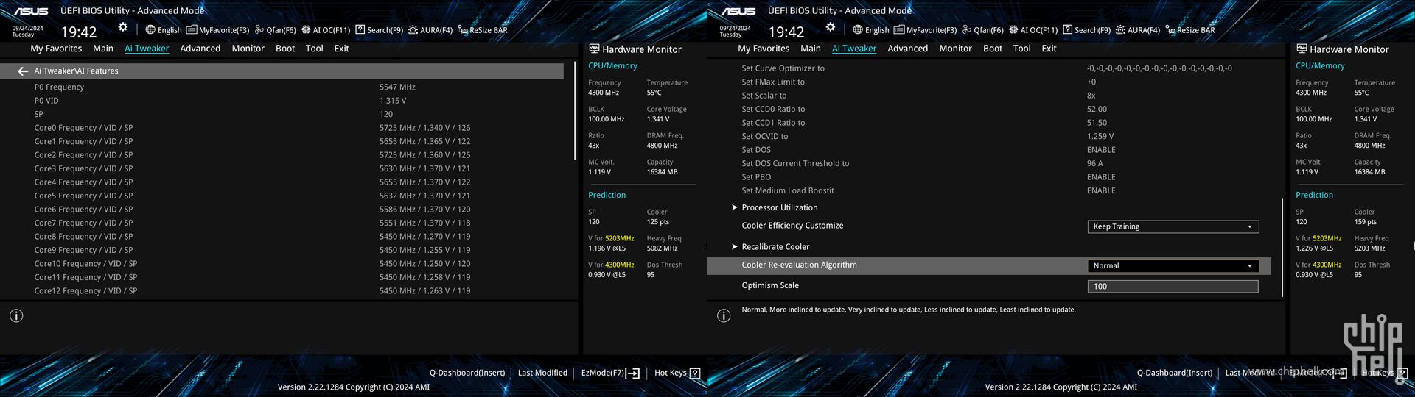
Task: Click Last Modified in left BIOS screen
Action: pyautogui.click(x=542, y=373)
